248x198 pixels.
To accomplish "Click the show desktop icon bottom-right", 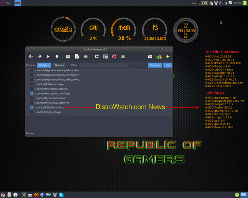I will [x=244, y=195].
